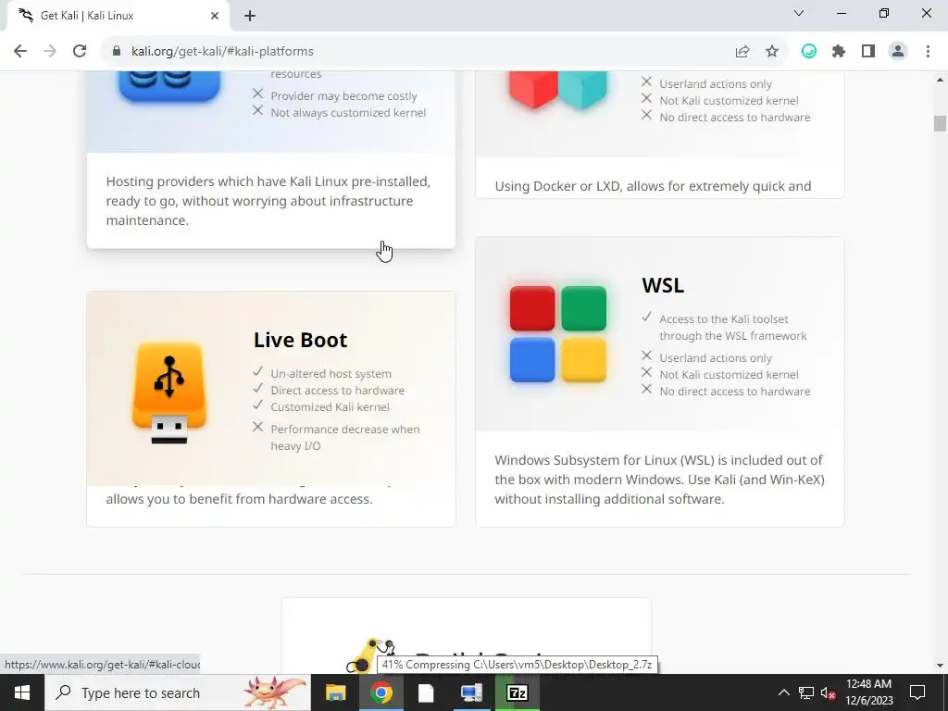
Task: Click the Cloud blue database icon
Action: pyautogui.click(x=169, y=87)
